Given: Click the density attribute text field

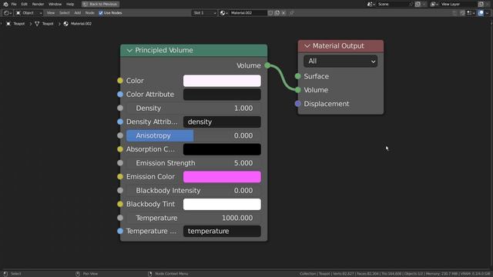Looking at the screenshot, I should pyautogui.click(x=222, y=122).
